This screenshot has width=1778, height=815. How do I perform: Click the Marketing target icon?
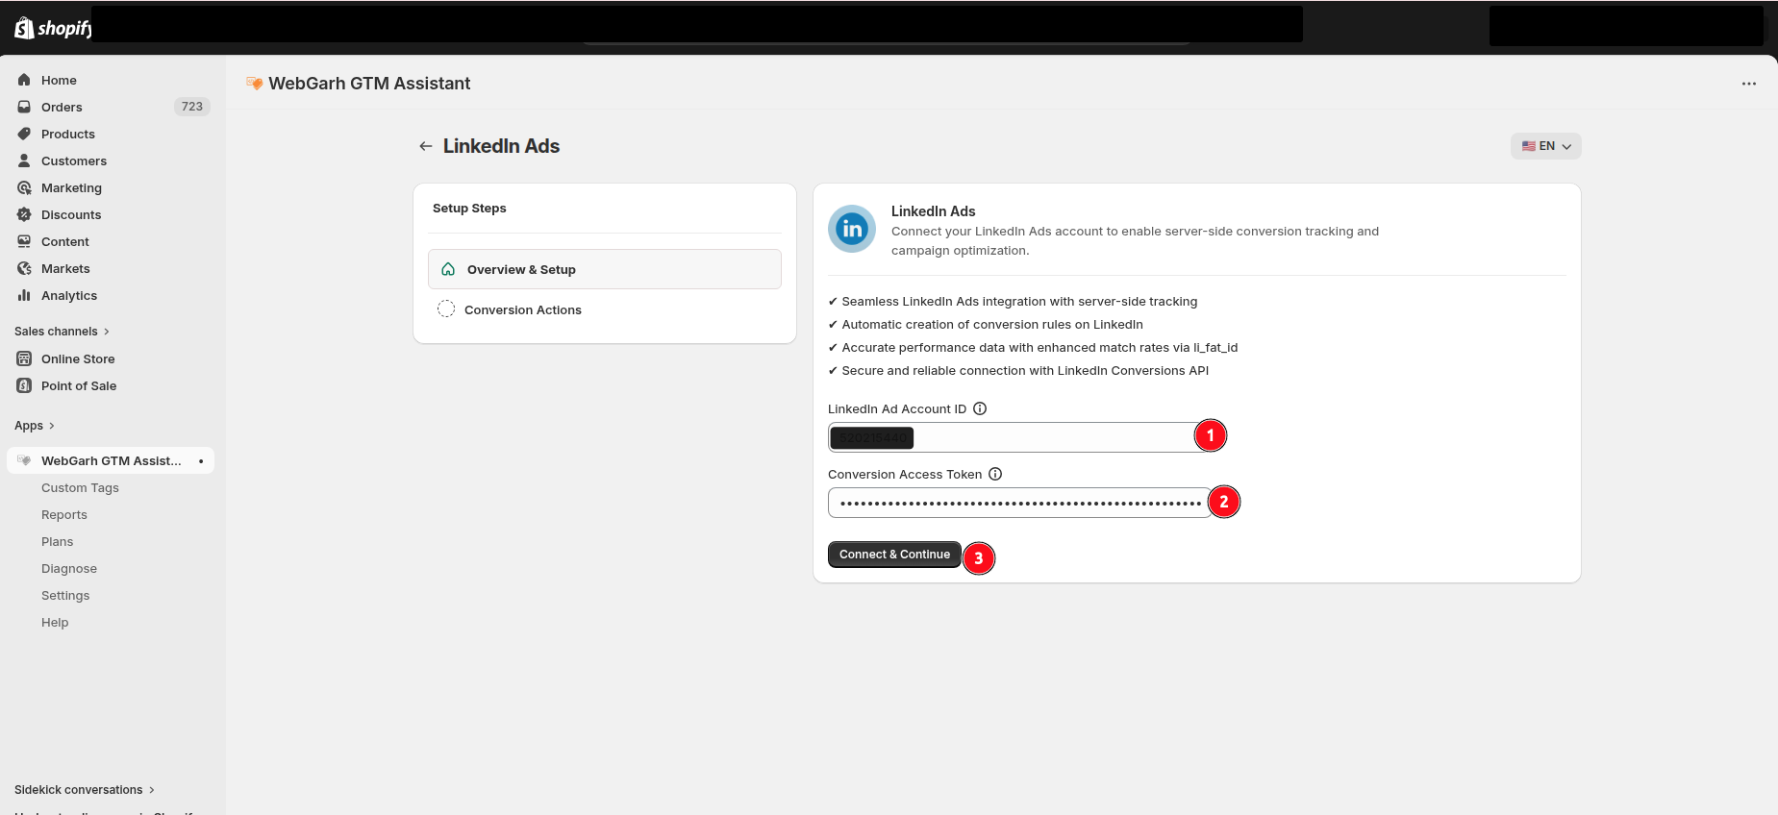coord(24,187)
